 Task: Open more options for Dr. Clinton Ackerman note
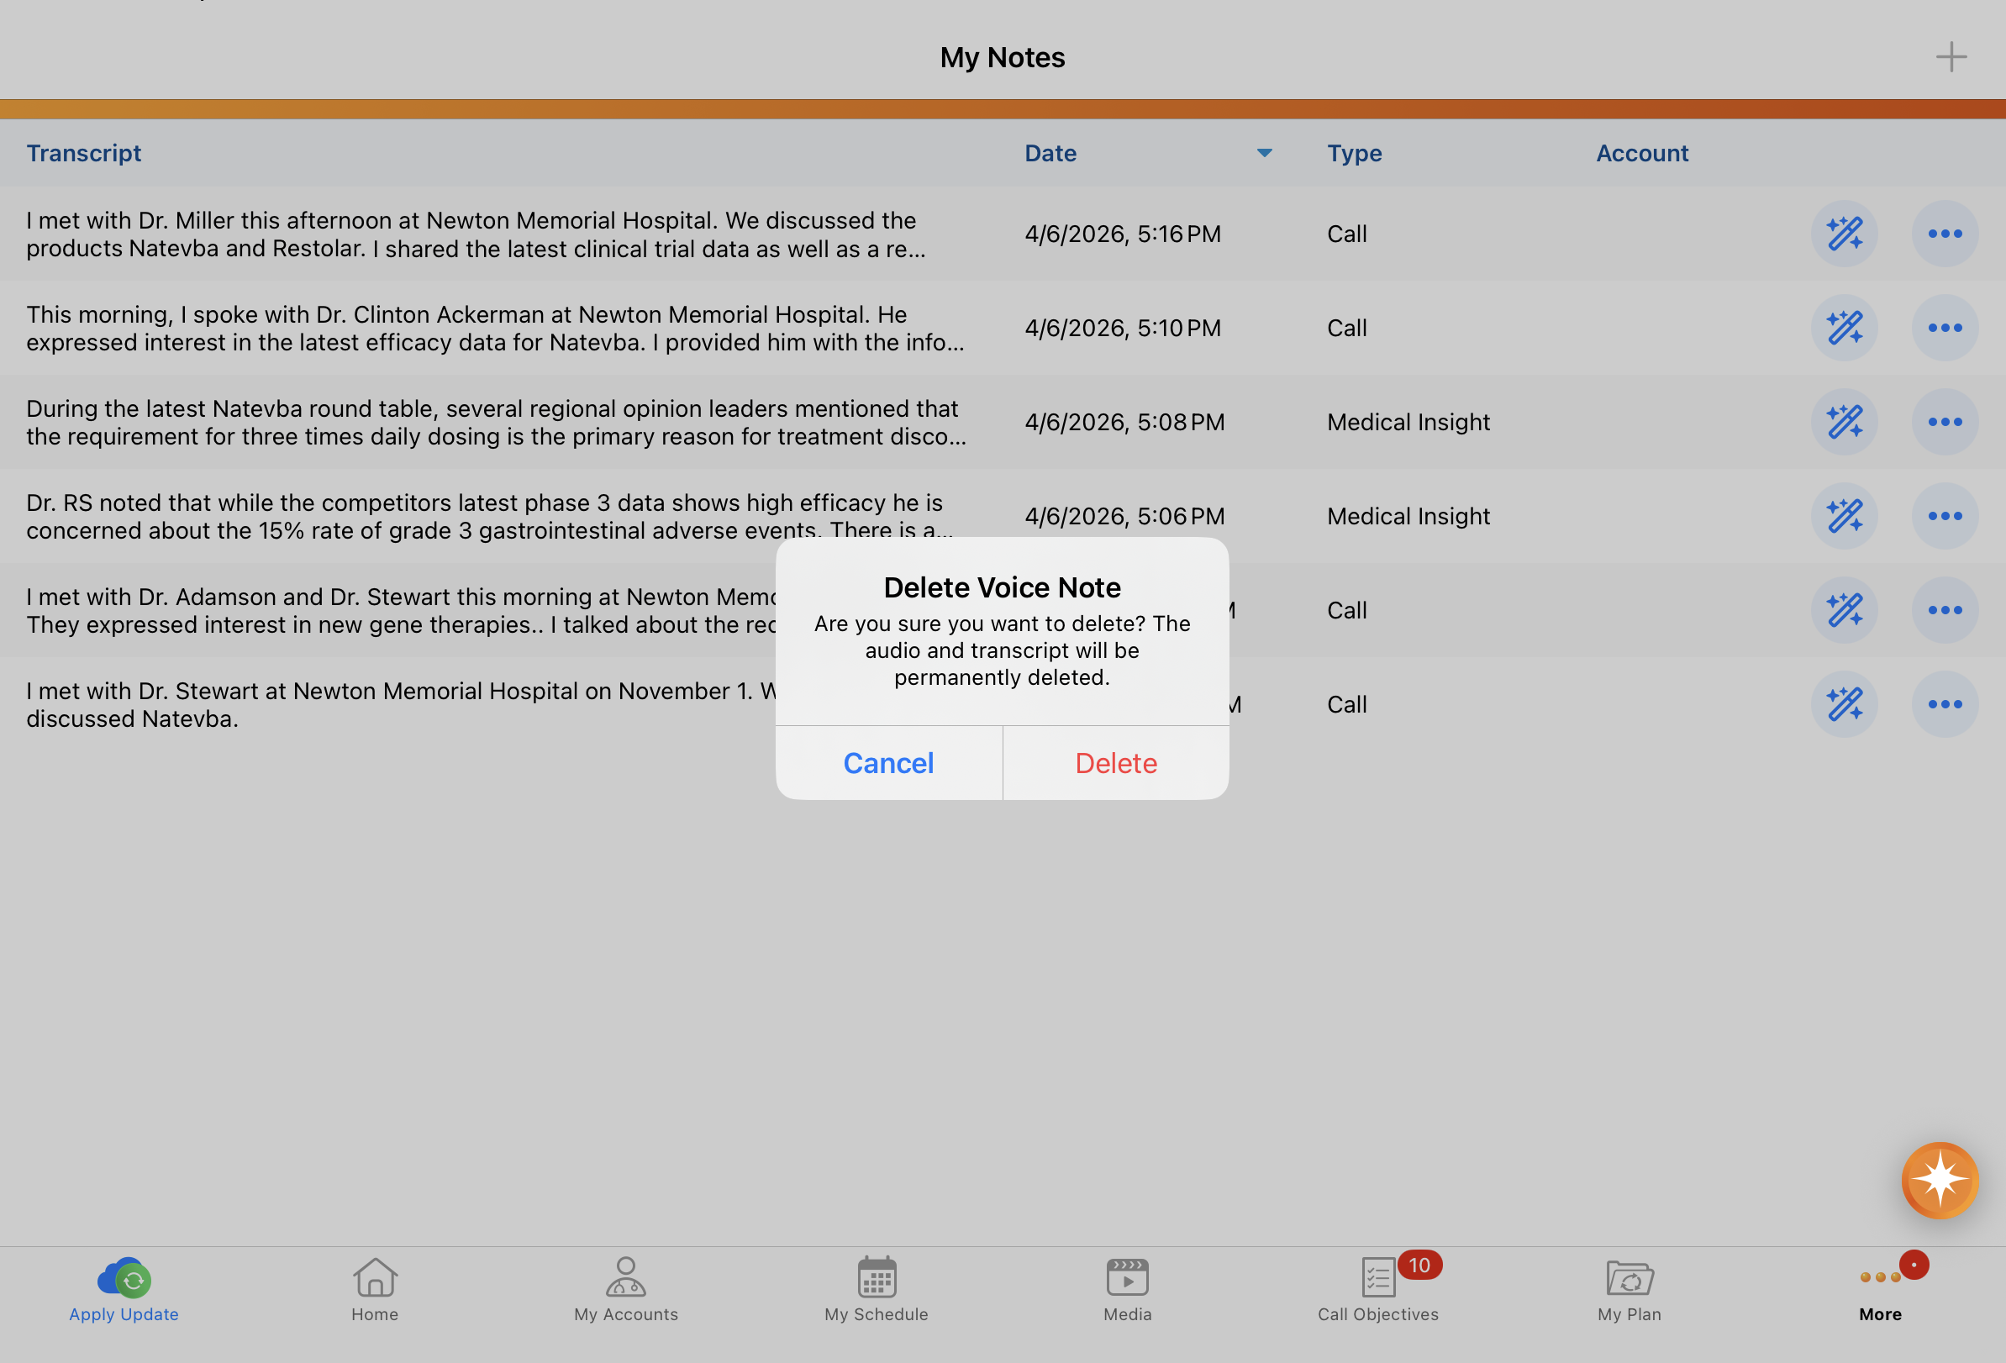tap(1944, 328)
